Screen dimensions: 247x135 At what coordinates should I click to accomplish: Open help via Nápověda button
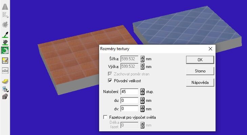coord(200,83)
